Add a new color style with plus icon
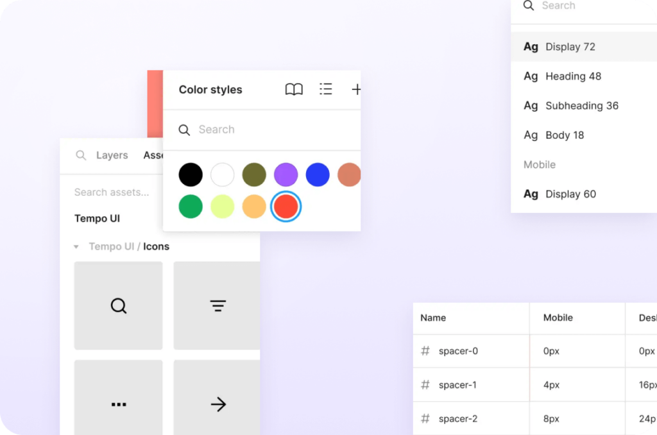Image resolution: width=657 pixels, height=435 pixels. tap(356, 90)
